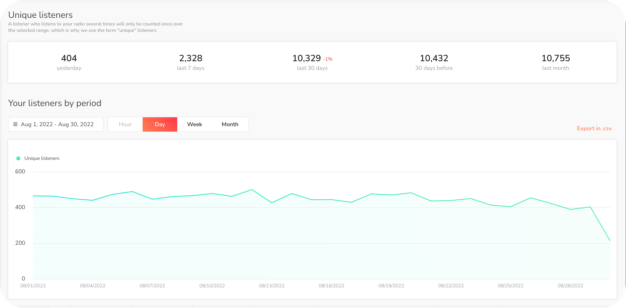The image size is (626, 308).
Task: Click the -1% change indicator
Action: [328, 59]
